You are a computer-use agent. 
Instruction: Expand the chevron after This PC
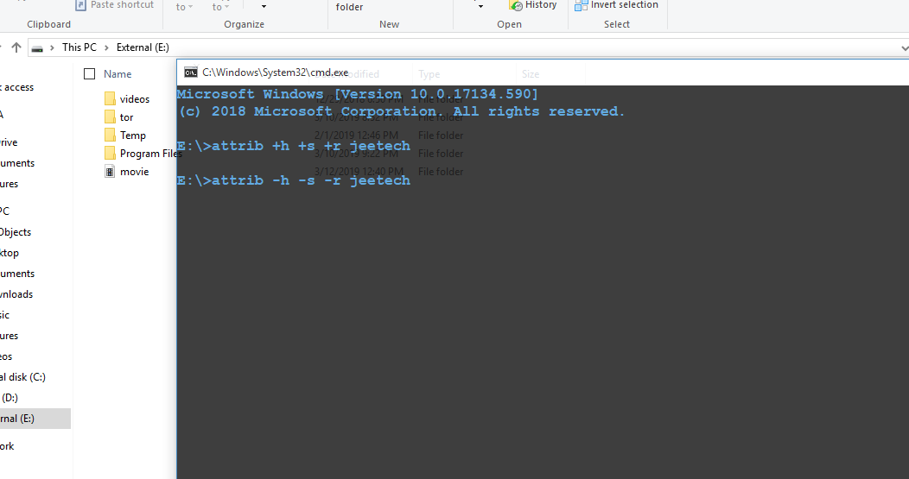click(106, 47)
